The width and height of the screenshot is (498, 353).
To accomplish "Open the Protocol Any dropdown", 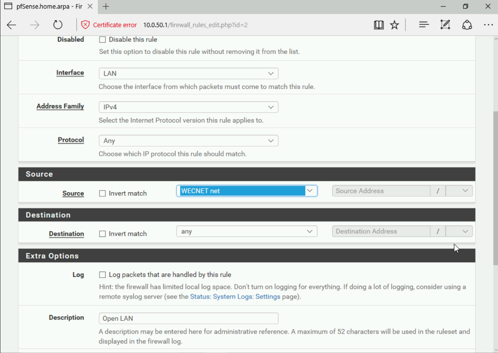I will (x=188, y=141).
